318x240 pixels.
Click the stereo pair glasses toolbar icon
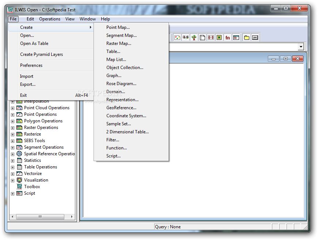click(x=186, y=38)
